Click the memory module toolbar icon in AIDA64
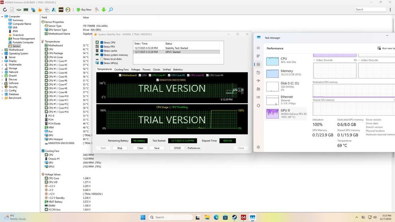 [26, 9]
